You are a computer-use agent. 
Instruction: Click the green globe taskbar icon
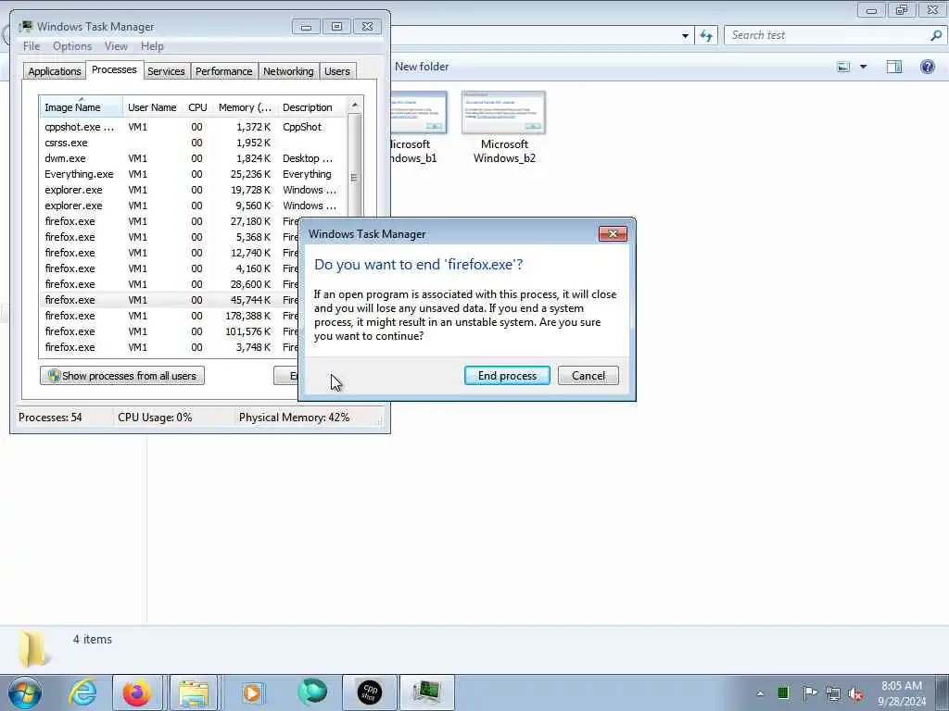point(312,692)
